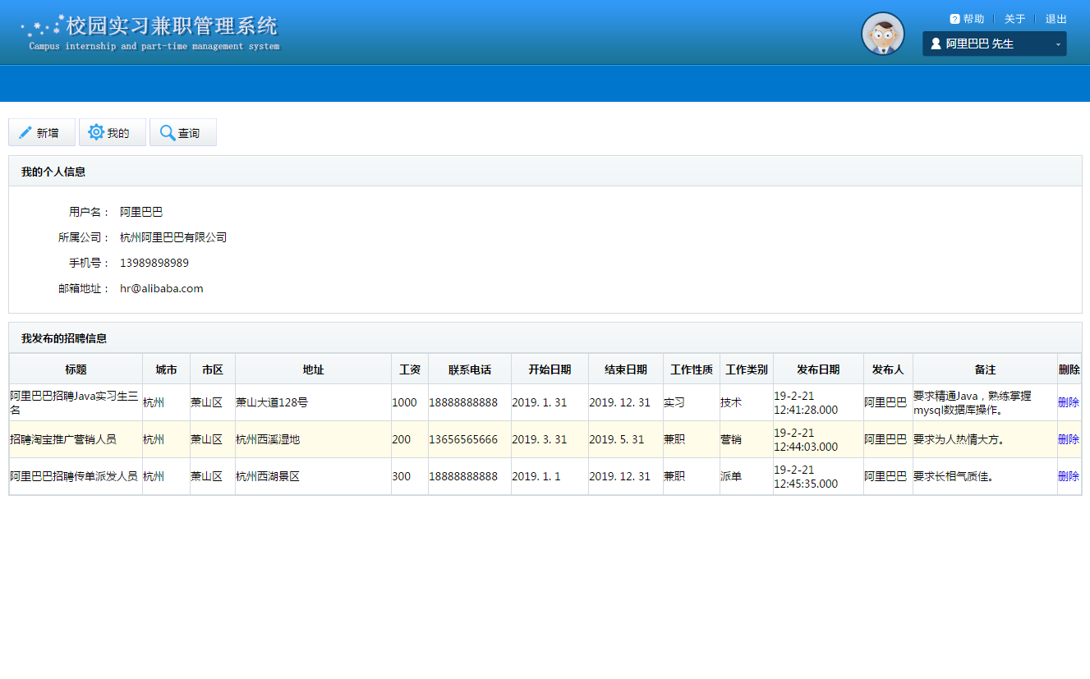Screen dimensions: 1090x679
Task: Click start date 2019. 1. 1
Action: pyautogui.click(x=536, y=476)
